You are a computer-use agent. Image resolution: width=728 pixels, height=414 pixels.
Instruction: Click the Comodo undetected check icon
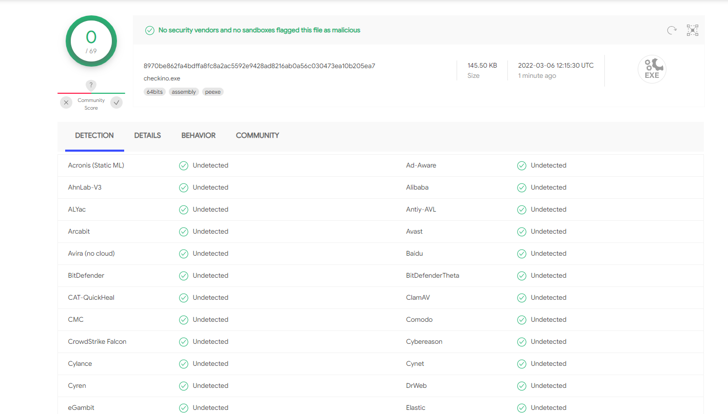pos(522,320)
